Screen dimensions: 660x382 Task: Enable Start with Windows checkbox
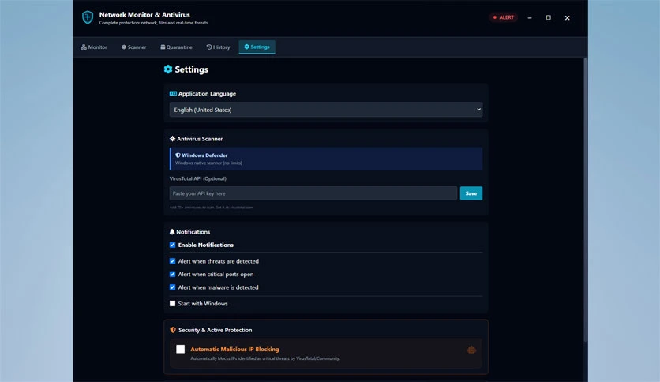point(173,303)
